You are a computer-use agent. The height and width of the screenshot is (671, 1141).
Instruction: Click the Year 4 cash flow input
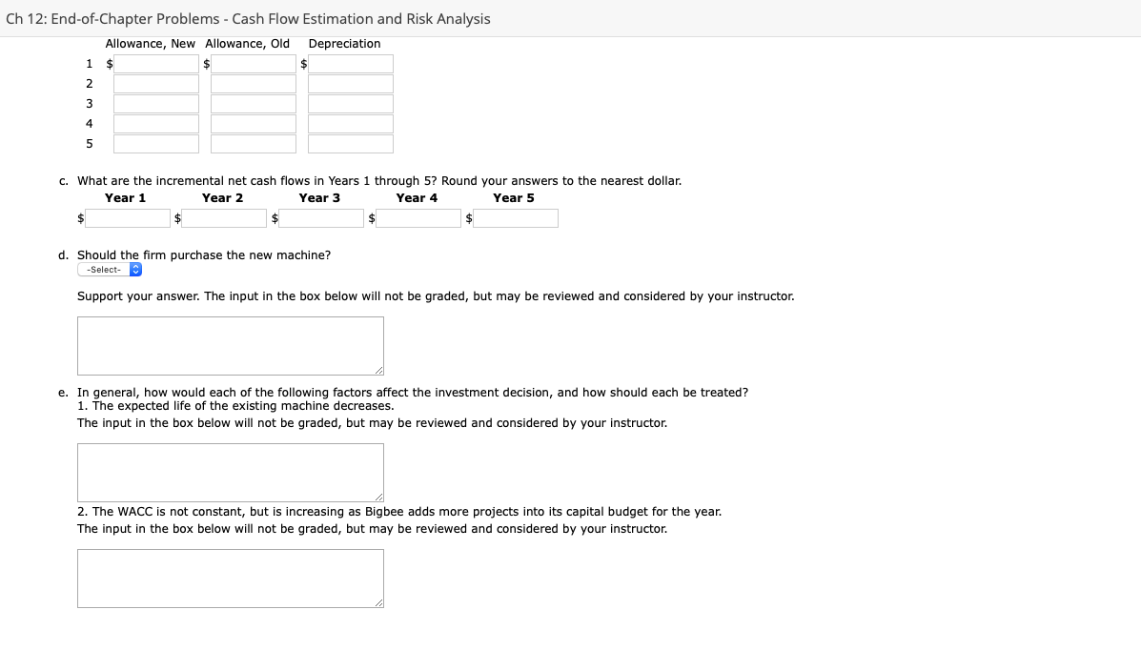point(418,217)
